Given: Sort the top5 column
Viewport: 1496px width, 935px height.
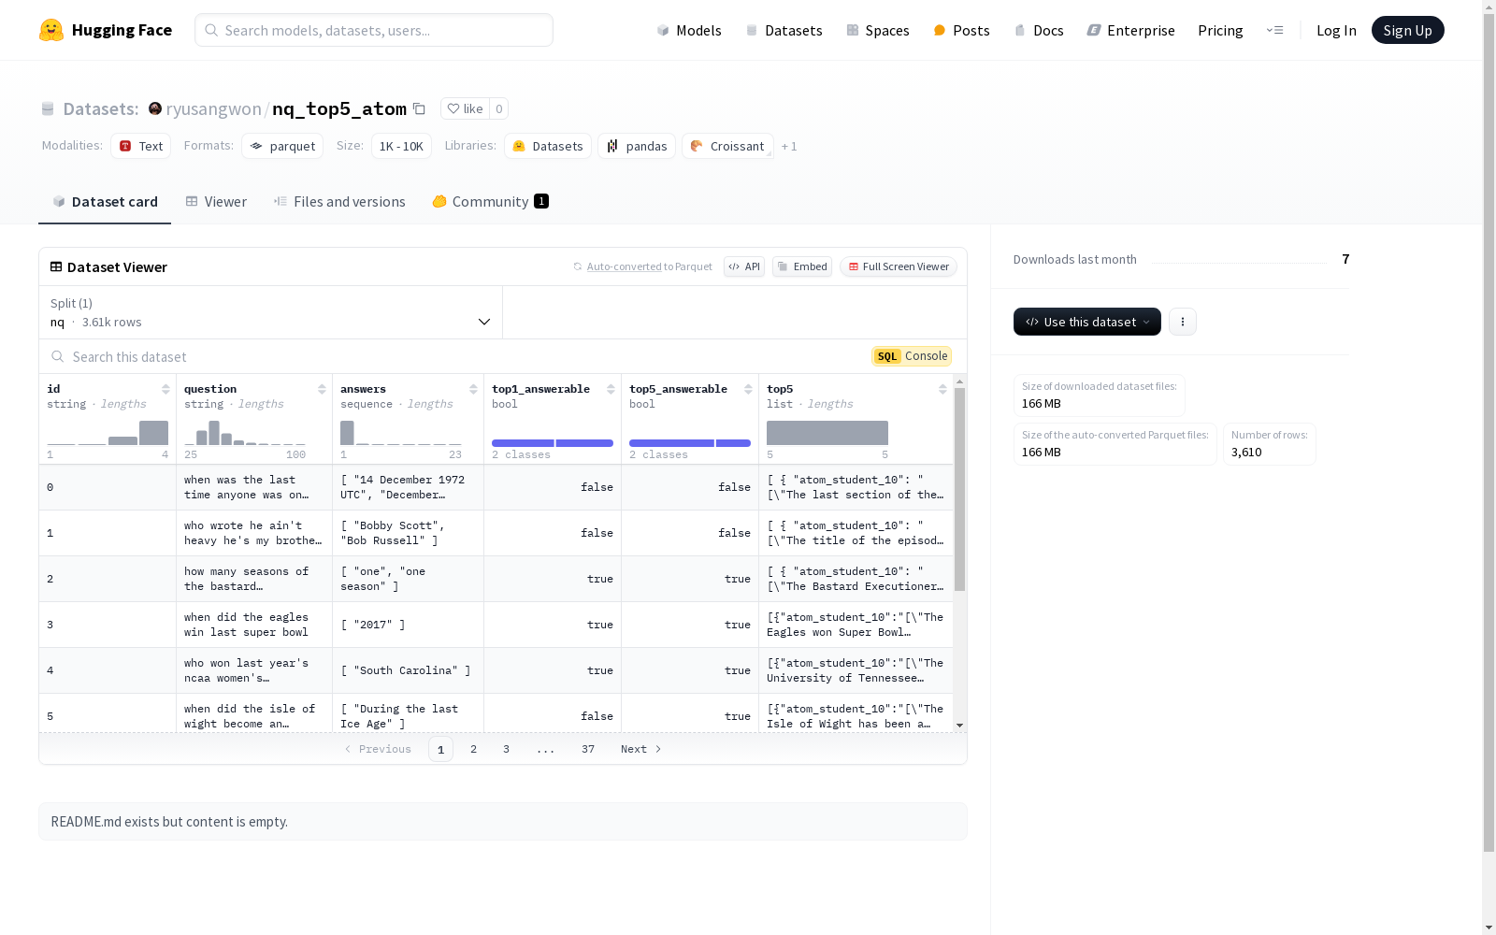Looking at the screenshot, I should click(x=942, y=389).
